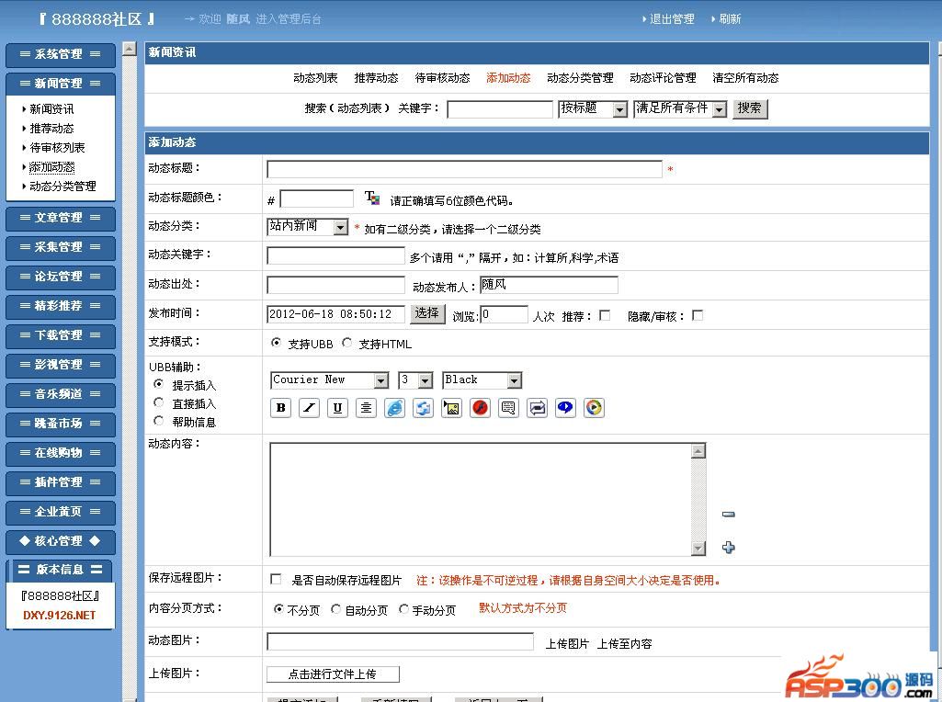Choose the 直接插入 radio option

pos(159,402)
